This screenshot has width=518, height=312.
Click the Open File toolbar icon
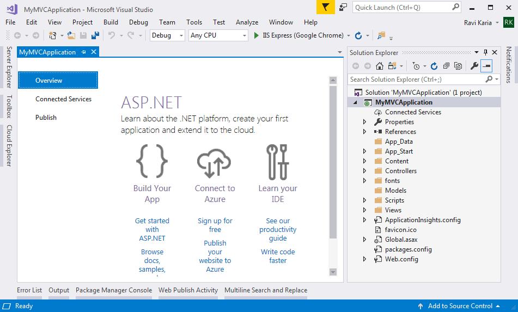point(71,35)
